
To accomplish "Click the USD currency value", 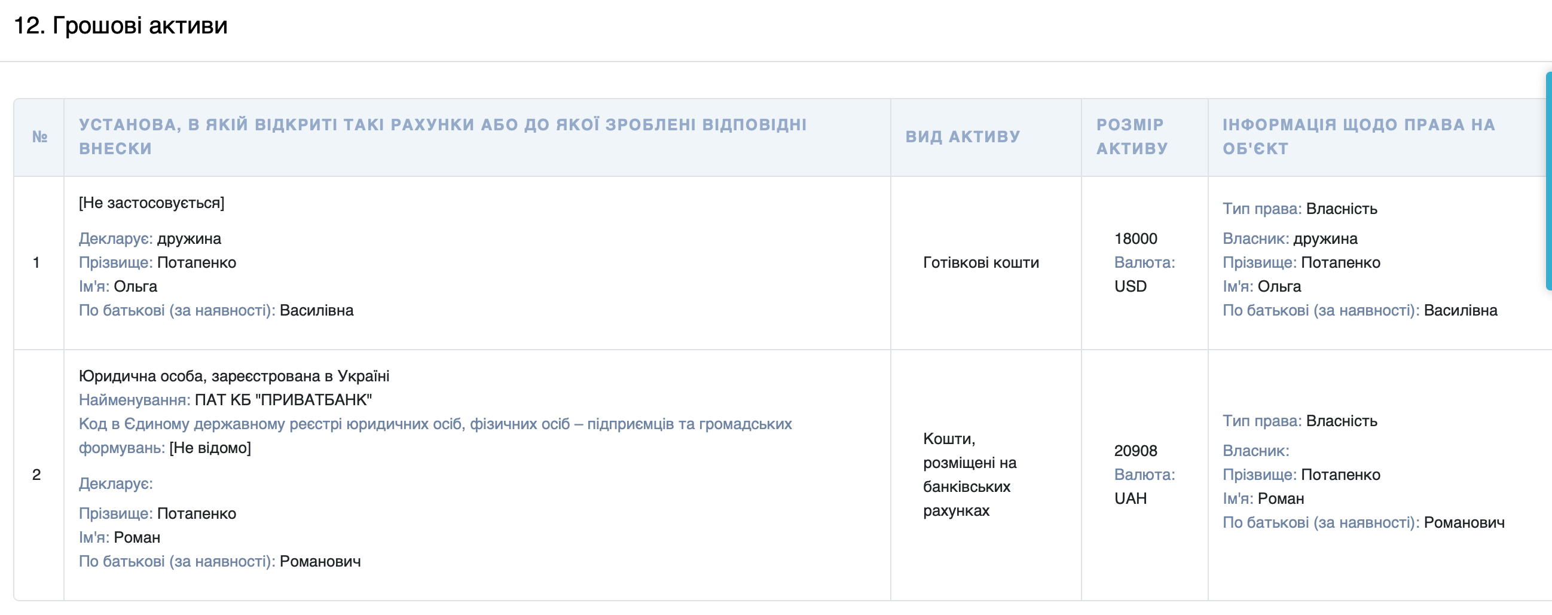I will click(x=1131, y=286).
